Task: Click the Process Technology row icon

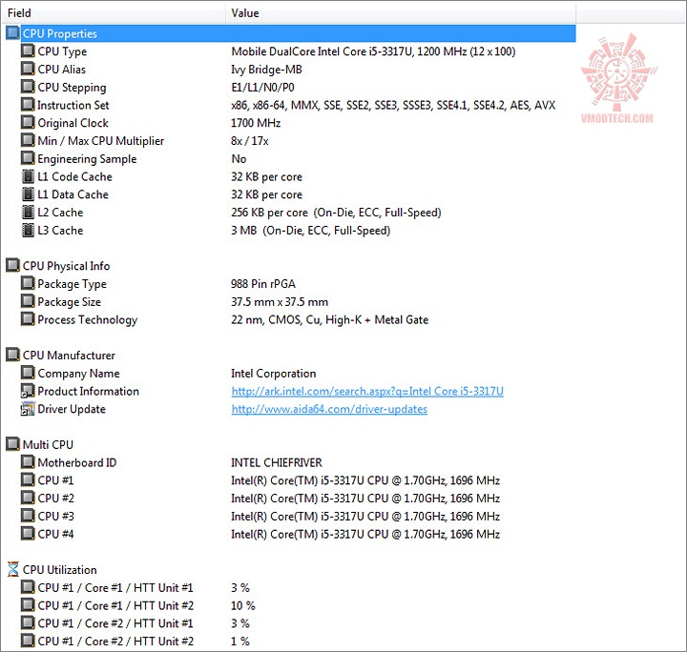Action: click(28, 319)
